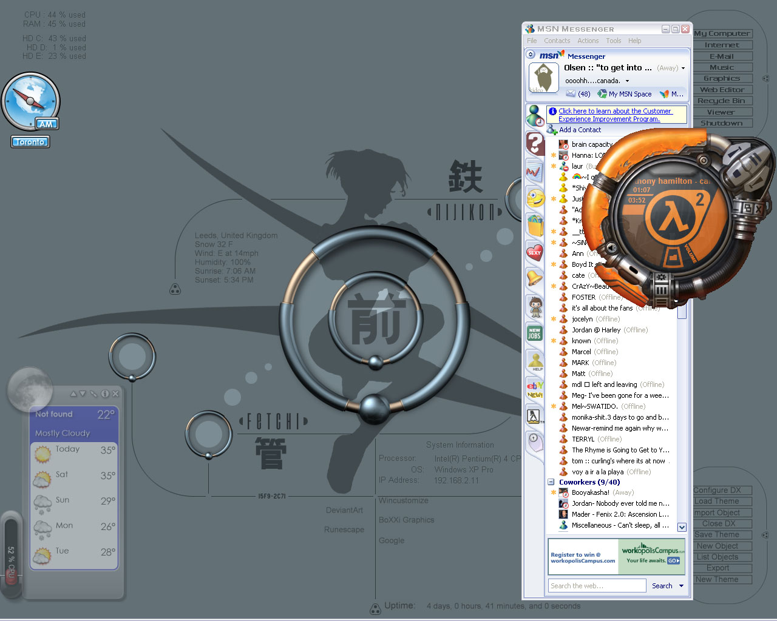Open the New Jobs sidebar tab
777x621 pixels.
point(534,333)
